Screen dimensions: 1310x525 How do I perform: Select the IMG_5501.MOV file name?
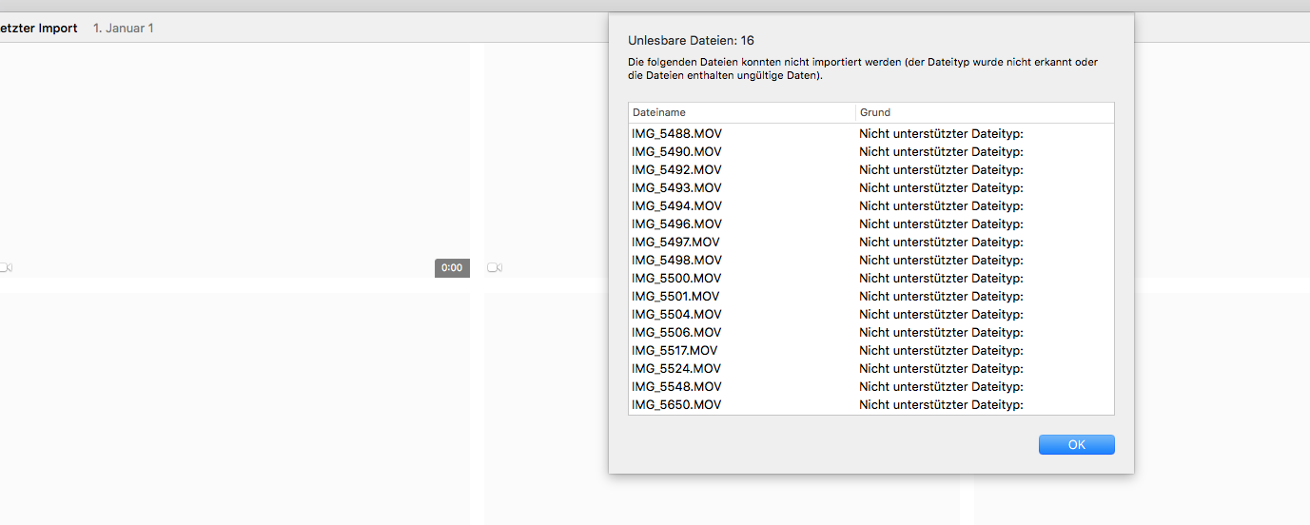pyautogui.click(x=675, y=296)
